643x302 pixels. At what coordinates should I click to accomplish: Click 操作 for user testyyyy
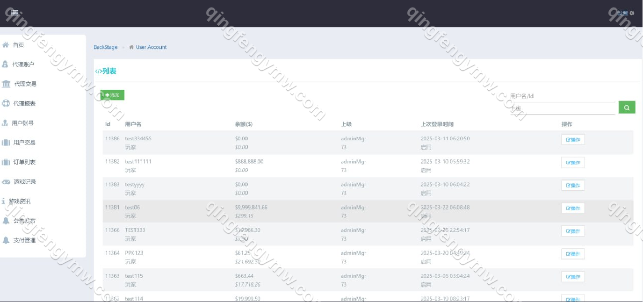pyautogui.click(x=573, y=185)
